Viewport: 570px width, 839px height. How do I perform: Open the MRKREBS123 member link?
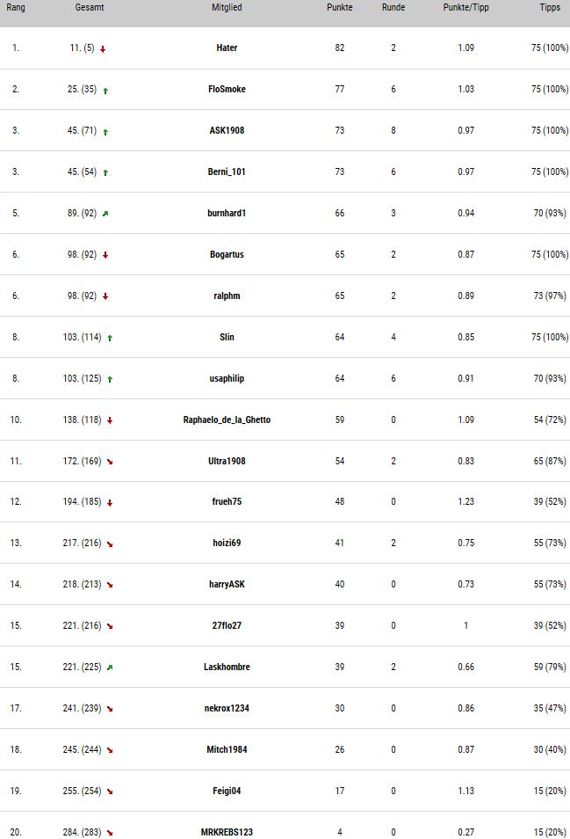(x=227, y=832)
